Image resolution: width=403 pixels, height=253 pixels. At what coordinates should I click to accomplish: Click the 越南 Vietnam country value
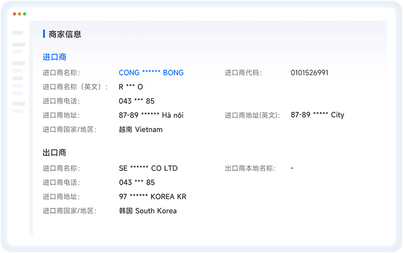pyautogui.click(x=141, y=129)
